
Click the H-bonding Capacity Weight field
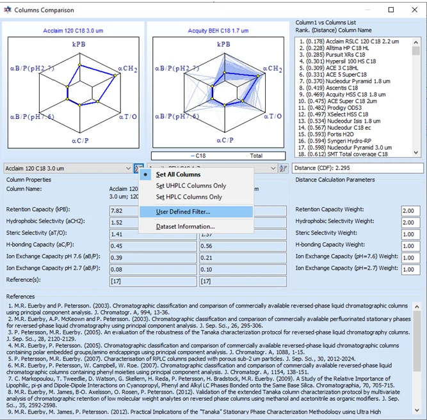[x=410, y=246]
